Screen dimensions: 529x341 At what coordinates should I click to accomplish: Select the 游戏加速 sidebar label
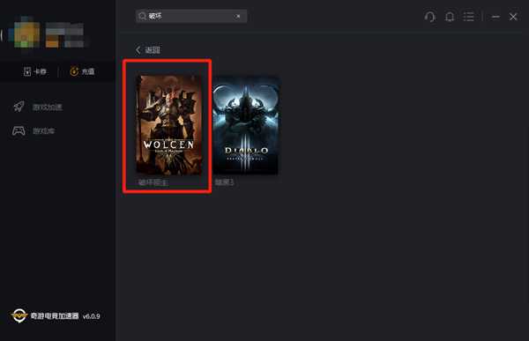click(x=48, y=107)
